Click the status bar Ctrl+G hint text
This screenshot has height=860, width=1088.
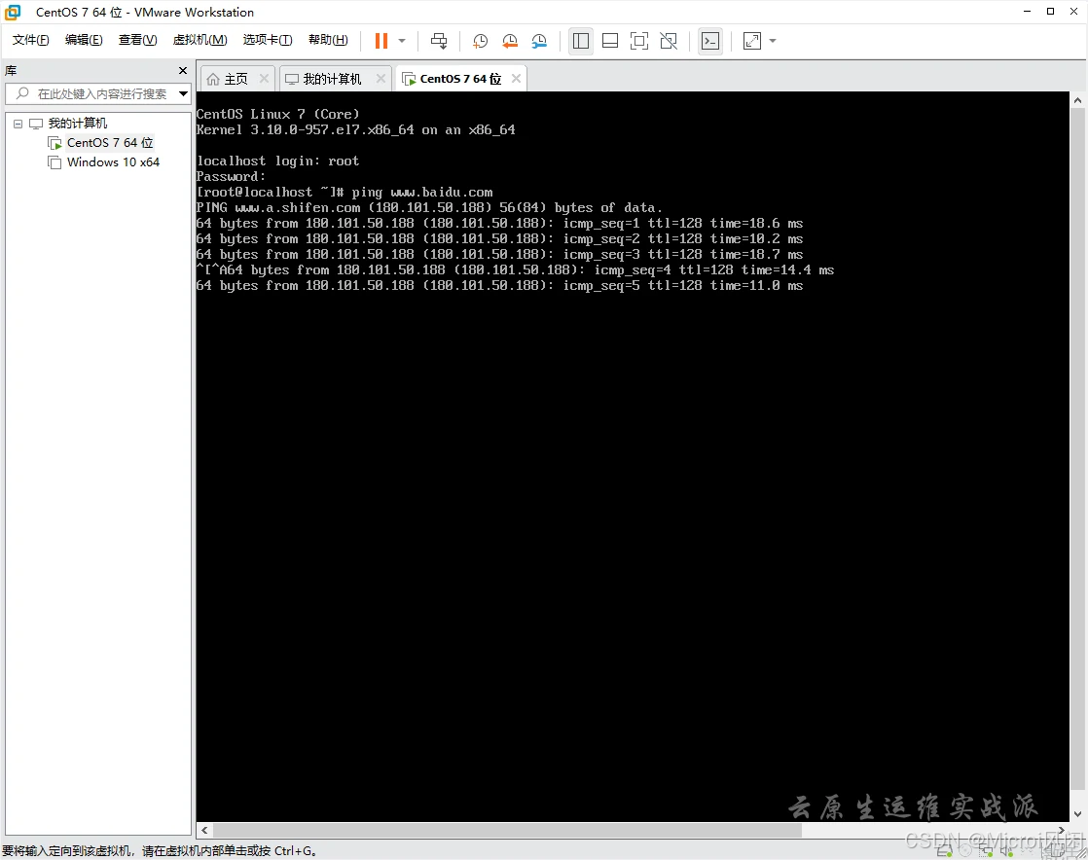pyautogui.click(x=160, y=851)
